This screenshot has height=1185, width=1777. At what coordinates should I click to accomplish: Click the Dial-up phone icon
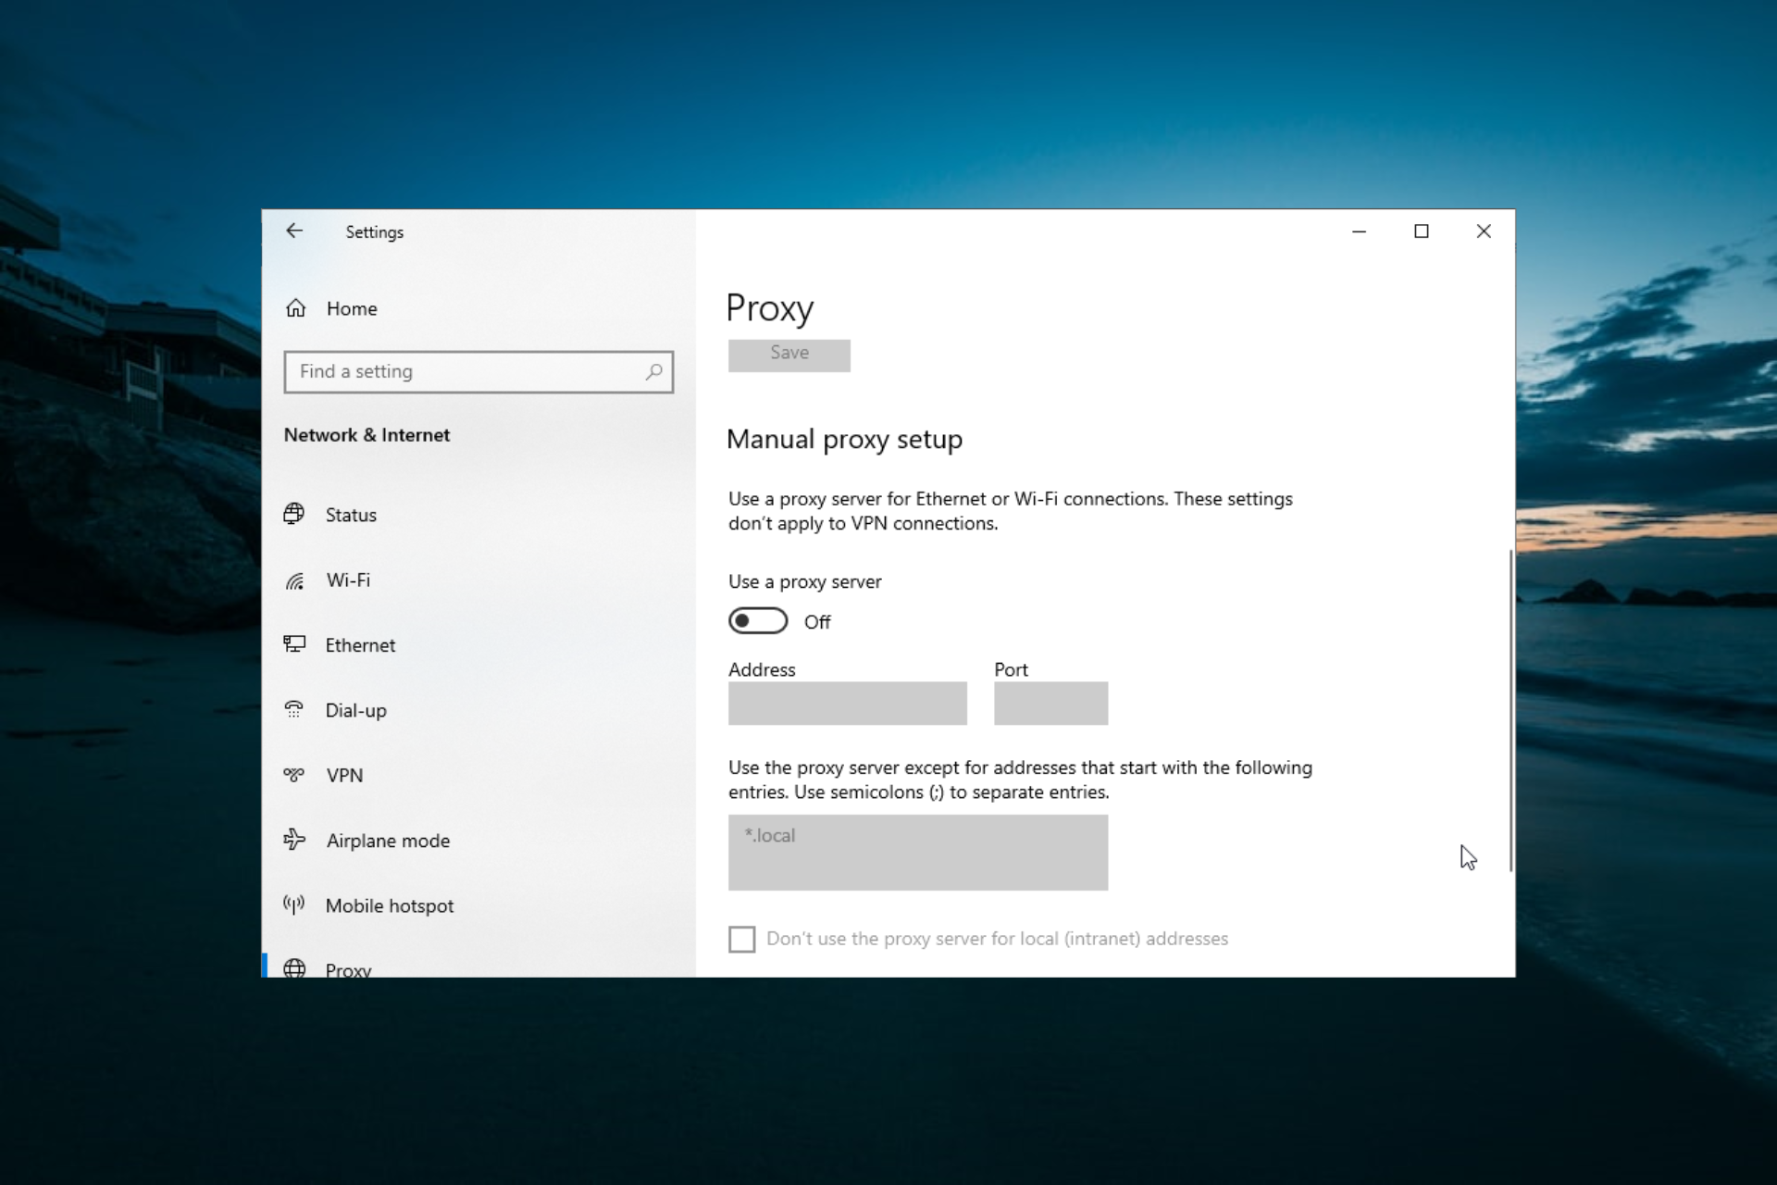pos(294,710)
